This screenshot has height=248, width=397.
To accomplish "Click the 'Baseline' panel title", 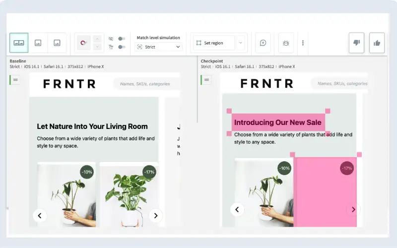I will (18, 61).
